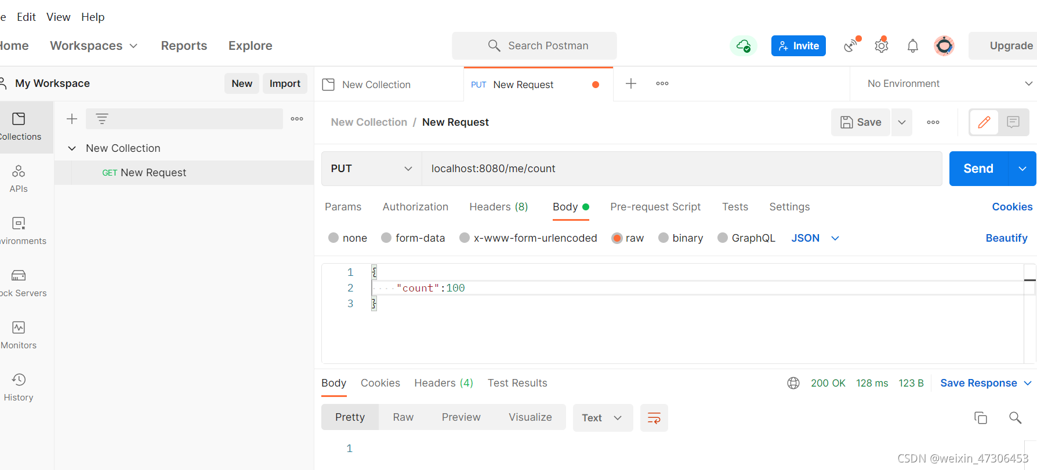Click the Search Postman field
The image size is (1037, 470).
[x=534, y=46]
